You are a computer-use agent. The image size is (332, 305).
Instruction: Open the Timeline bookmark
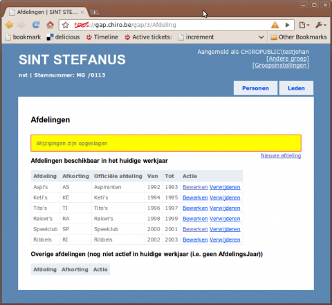(x=102, y=37)
